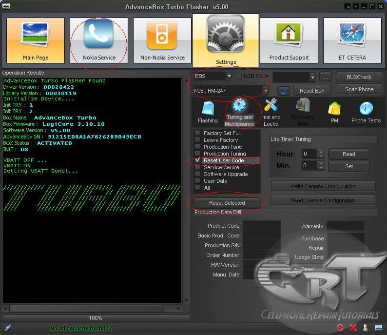Screen dimensions: 387x335
Task: Increase the Min. value stepper
Action: point(321,163)
